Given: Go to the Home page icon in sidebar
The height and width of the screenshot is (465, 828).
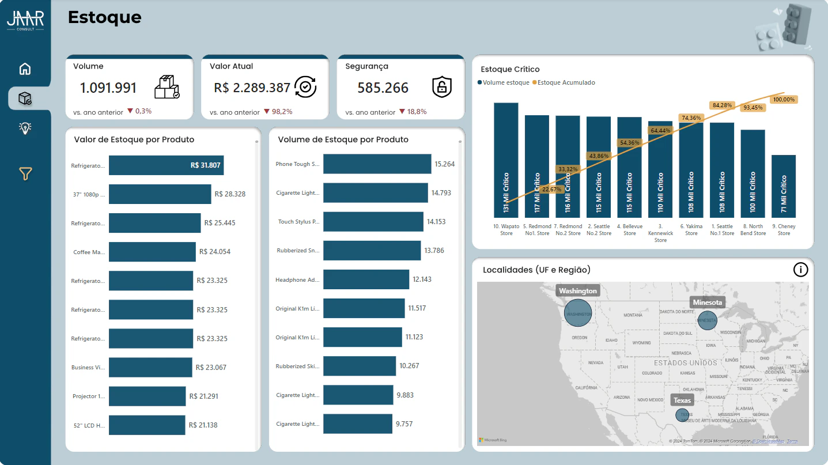Looking at the screenshot, I should pos(25,69).
